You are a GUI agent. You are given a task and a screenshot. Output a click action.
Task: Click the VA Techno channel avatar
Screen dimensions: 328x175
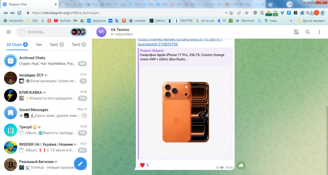point(101,32)
